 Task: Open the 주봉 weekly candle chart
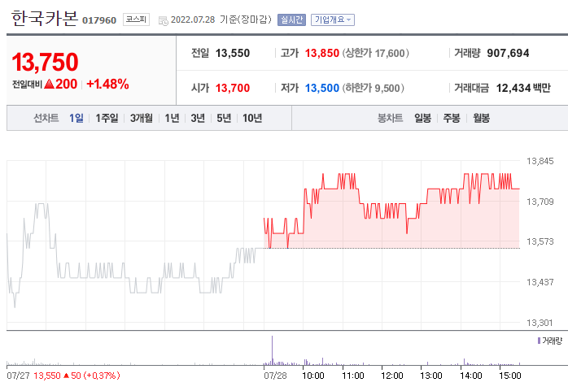(452, 118)
